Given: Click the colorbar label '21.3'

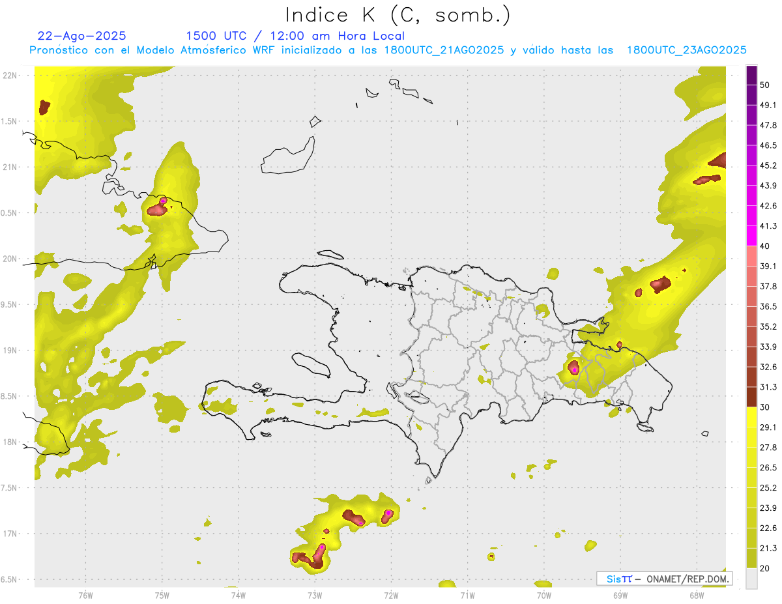Looking at the screenshot, I should (x=768, y=549).
